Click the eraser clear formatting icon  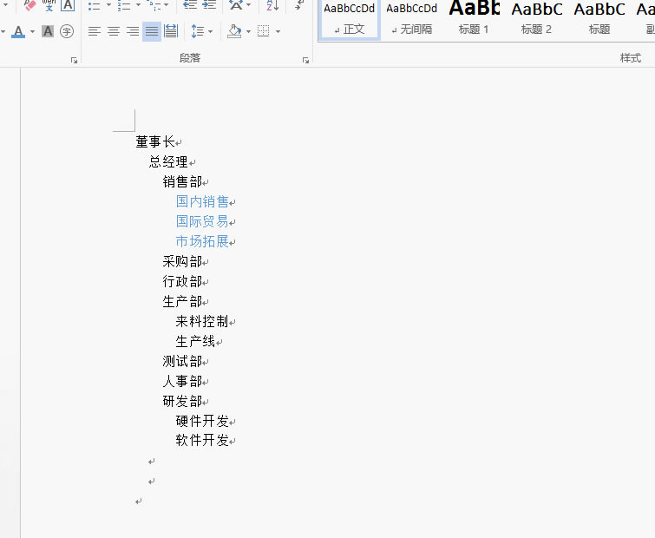point(29,5)
